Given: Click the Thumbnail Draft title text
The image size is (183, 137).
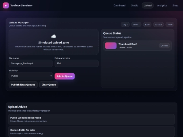Looking at the screenshot, I should click(128, 44).
